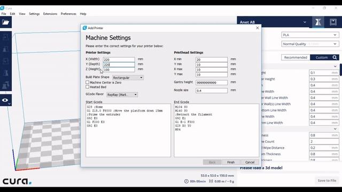The height and width of the screenshot is (192, 342).
Task: Select the Rotate tool in left sidebar
Action: point(6,61)
